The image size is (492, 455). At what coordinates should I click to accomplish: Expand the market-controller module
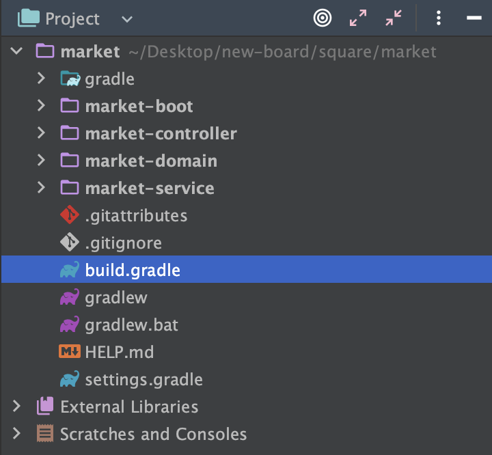click(41, 133)
